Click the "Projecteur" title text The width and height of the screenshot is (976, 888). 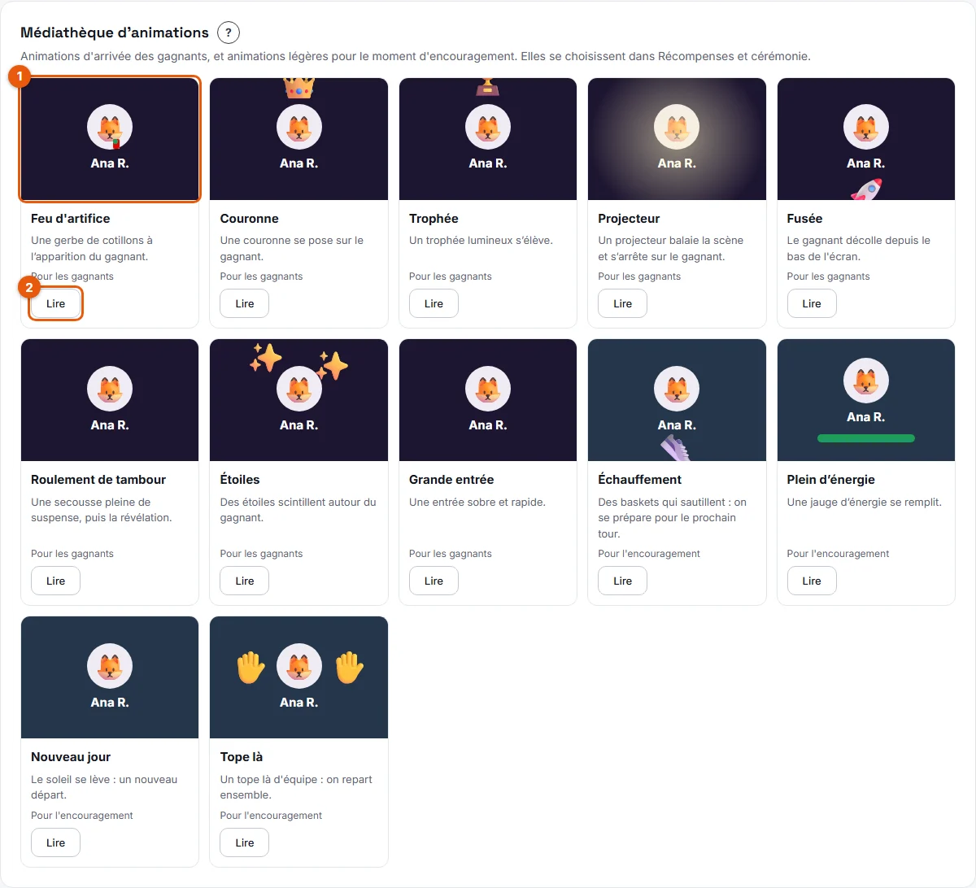[629, 219]
